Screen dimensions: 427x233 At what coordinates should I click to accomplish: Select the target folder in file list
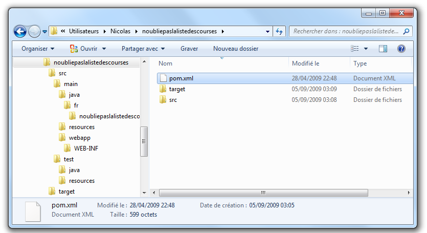(x=176, y=89)
